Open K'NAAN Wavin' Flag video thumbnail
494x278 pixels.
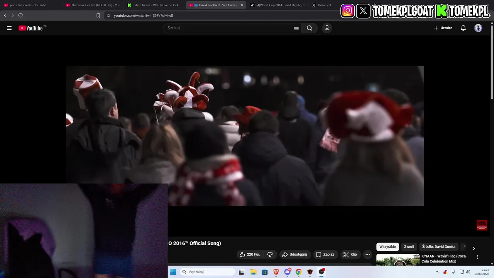coord(398,260)
